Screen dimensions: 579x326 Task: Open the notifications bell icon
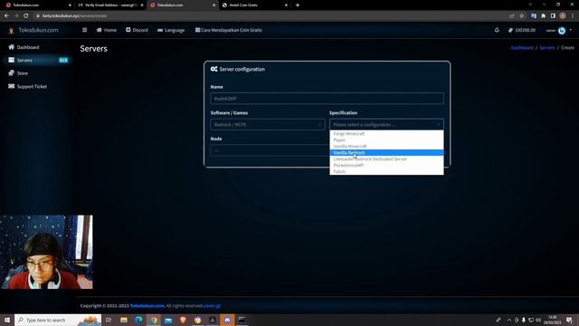(497, 30)
